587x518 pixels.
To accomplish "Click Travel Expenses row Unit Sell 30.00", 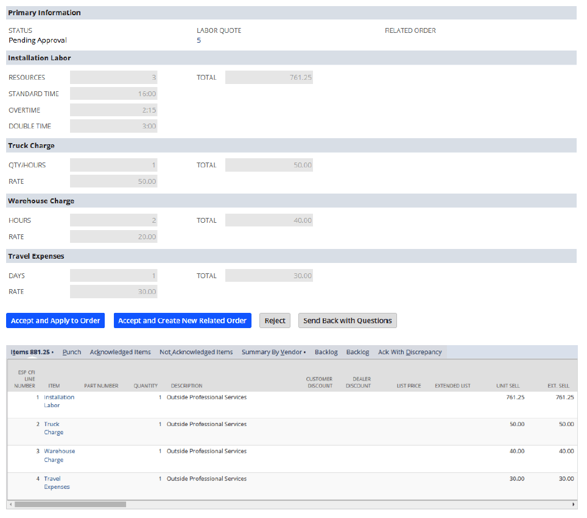I will coord(517,478).
